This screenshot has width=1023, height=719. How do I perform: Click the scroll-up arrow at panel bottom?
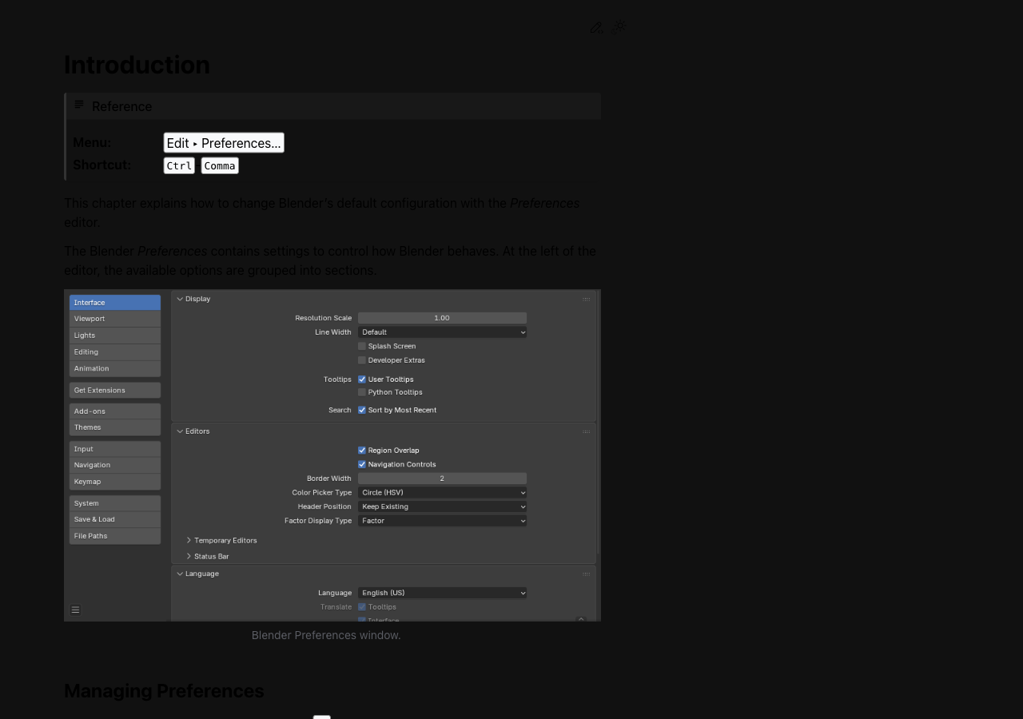click(581, 619)
